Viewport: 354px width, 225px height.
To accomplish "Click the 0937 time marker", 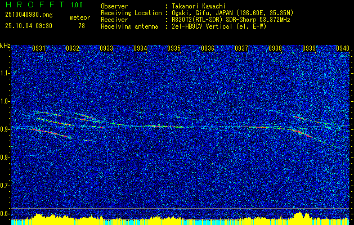I will (x=241, y=48).
